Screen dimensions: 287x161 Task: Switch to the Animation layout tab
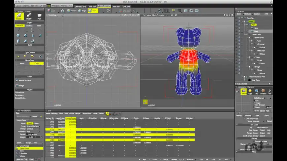(56, 6)
